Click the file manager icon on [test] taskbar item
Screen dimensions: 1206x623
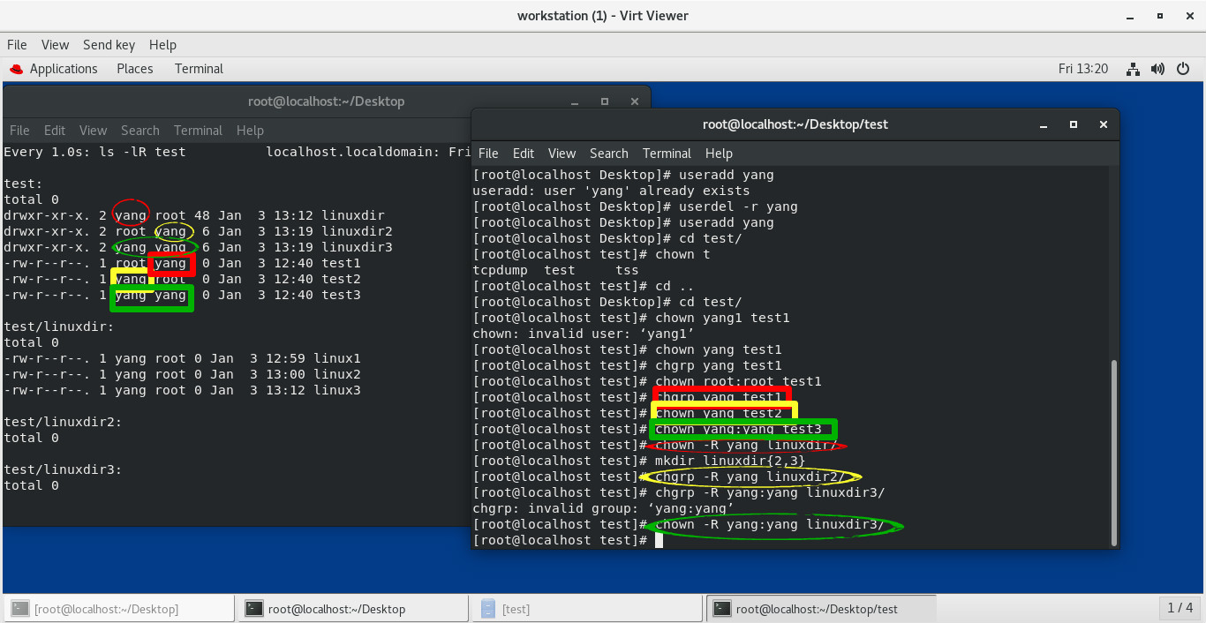(488, 608)
